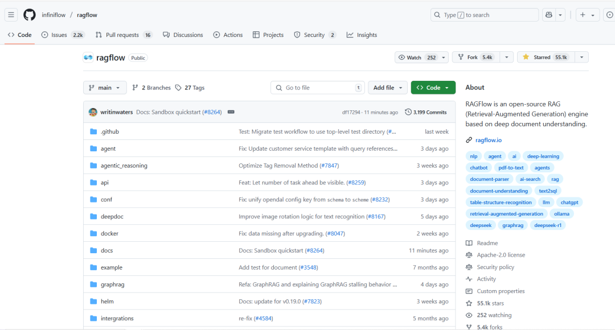Viewport: 615px width, 330px height.
Task: Click the Security policy scale icon
Action: 469,267
